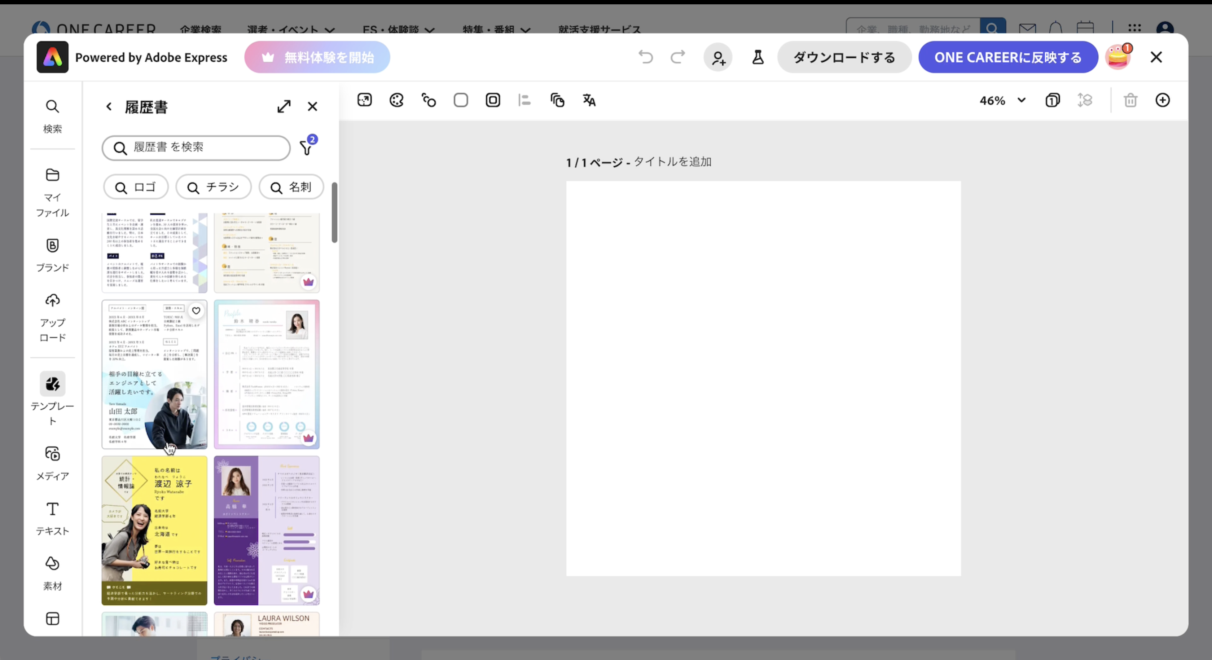Add a new page with plus icon
Image resolution: width=1212 pixels, height=660 pixels.
click(1163, 100)
